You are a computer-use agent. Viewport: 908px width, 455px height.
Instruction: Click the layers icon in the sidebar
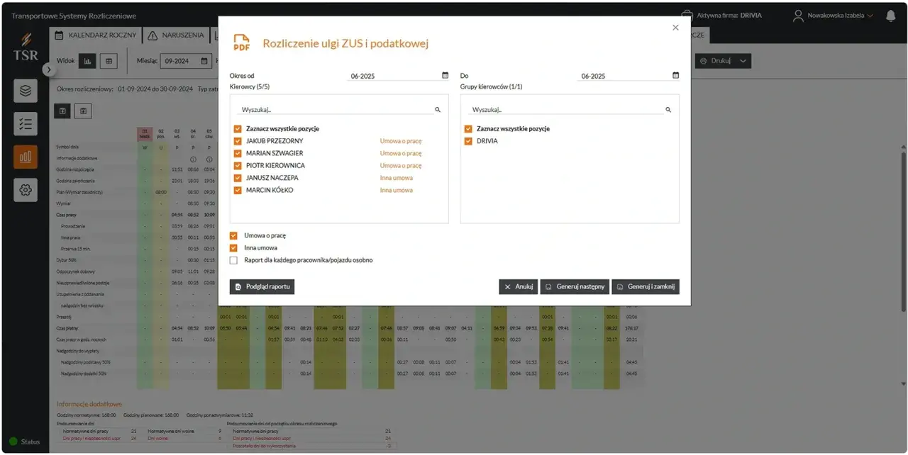(x=26, y=91)
